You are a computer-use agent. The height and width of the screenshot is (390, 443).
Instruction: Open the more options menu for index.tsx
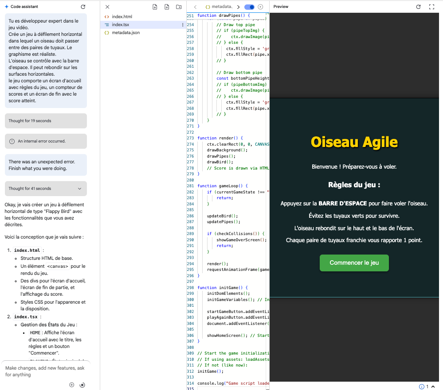183,25
